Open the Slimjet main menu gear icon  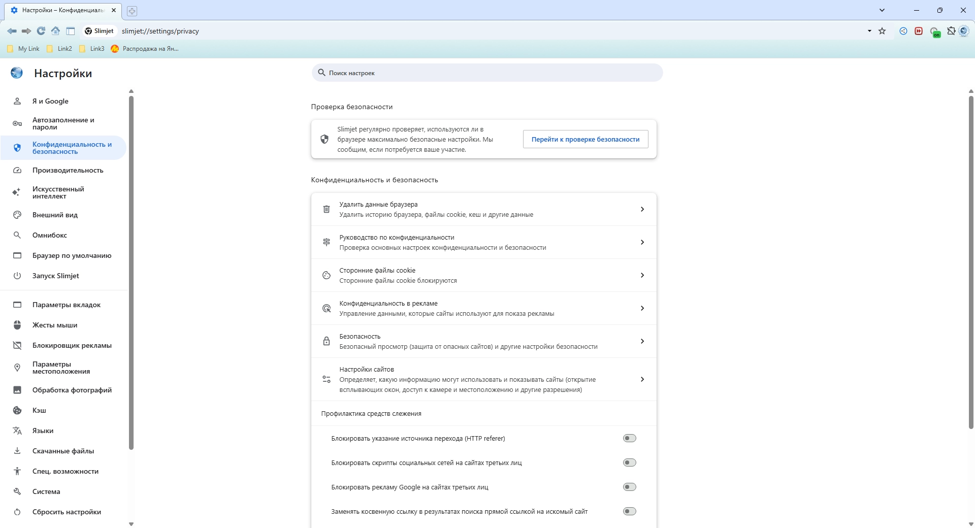pyautogui.click(x=964, y=31)
